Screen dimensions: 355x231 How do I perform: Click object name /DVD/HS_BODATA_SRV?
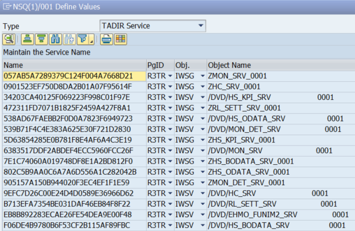248,225
